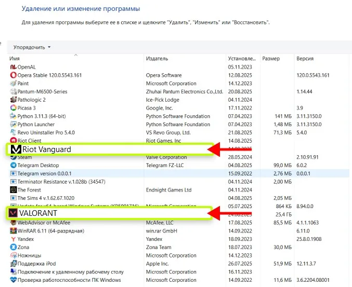Click the VALORANT icon
352x287 pixels.
(13, 213)
